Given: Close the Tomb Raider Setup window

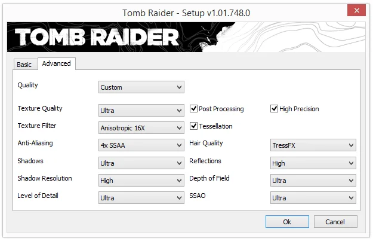Looking at the screenshot, I should [356, 11].
